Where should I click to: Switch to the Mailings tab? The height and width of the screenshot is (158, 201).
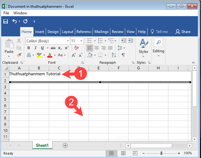point(101,32)
